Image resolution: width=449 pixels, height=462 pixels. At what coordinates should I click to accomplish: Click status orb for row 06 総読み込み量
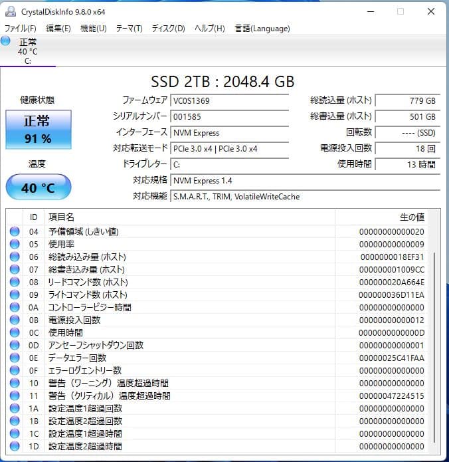15,257
